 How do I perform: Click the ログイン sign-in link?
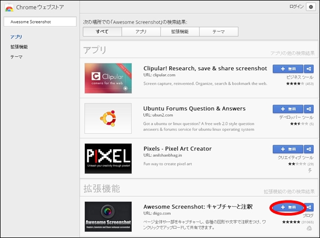[297, 7]
